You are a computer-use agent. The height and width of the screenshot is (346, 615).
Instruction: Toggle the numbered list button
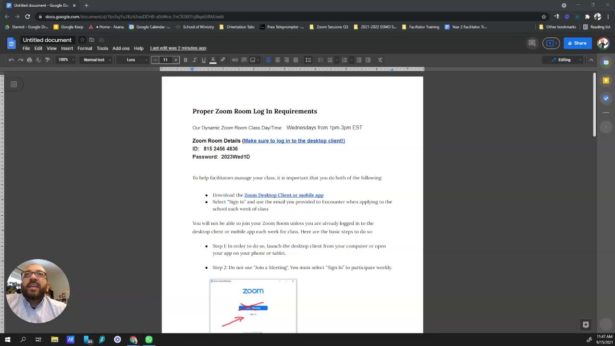pos(344,60)
